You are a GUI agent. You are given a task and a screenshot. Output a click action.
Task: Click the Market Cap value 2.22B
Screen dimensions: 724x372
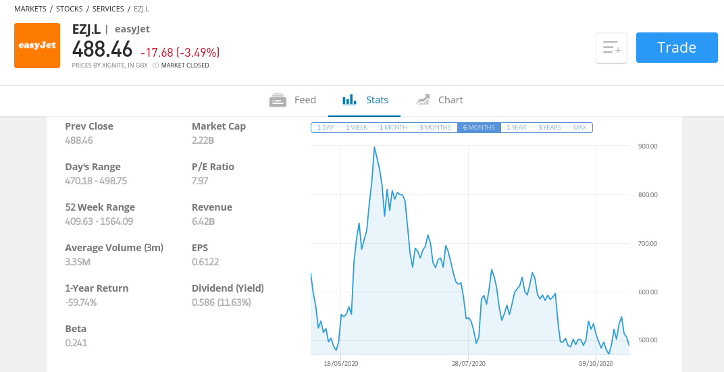203,140
